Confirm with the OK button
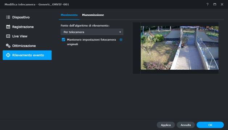Viewport: 228px width, 130px height. point(210,125)
